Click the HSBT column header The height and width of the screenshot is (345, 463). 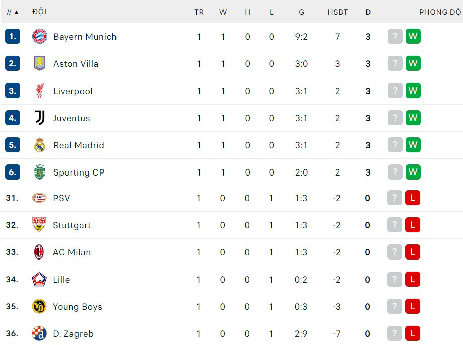point(338,12)
